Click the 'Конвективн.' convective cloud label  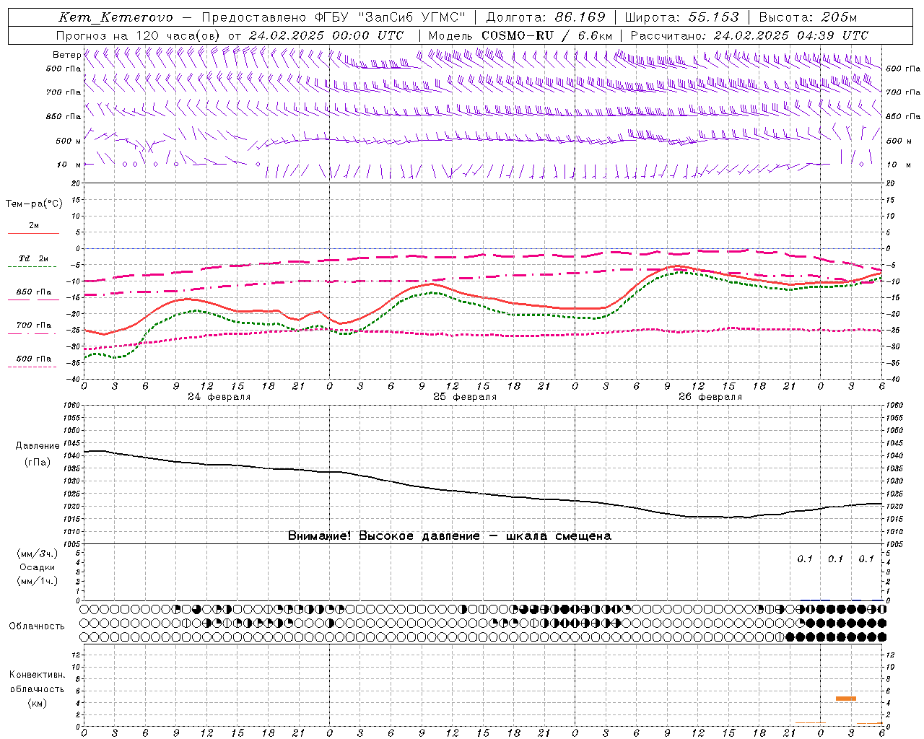coord(38,675)
